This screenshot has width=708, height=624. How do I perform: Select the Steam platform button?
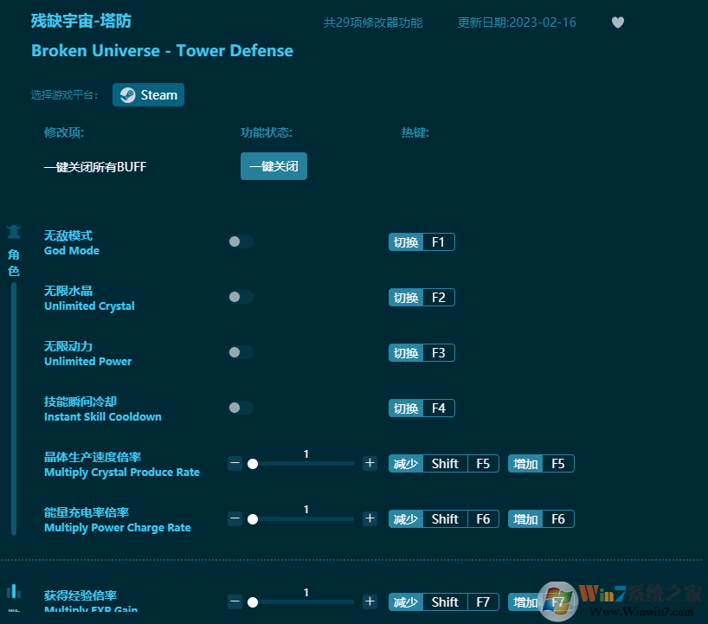click(x=148, y=95)
